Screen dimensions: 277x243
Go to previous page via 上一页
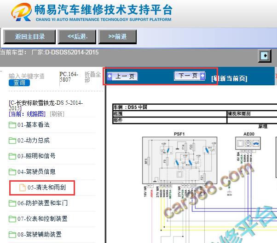122,76
